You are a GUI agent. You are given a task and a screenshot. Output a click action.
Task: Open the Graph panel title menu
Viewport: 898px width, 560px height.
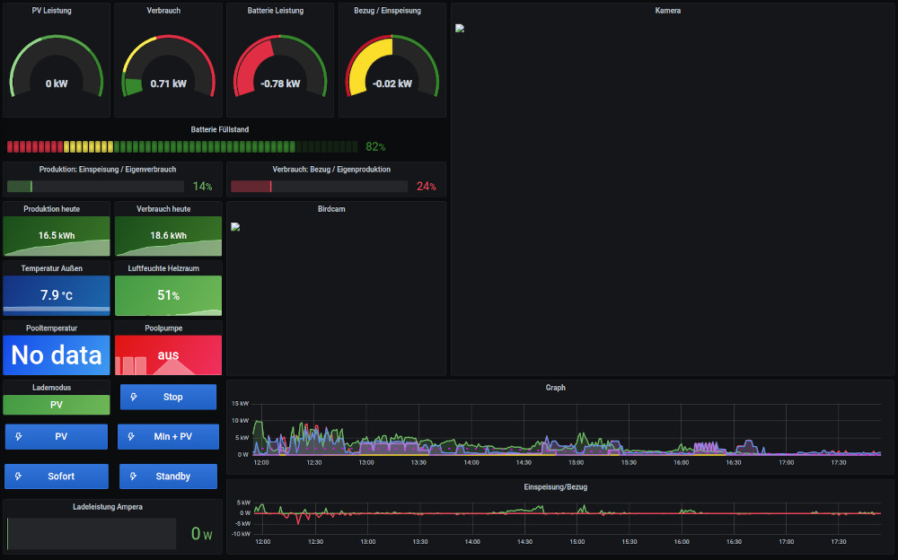point(555,388)
